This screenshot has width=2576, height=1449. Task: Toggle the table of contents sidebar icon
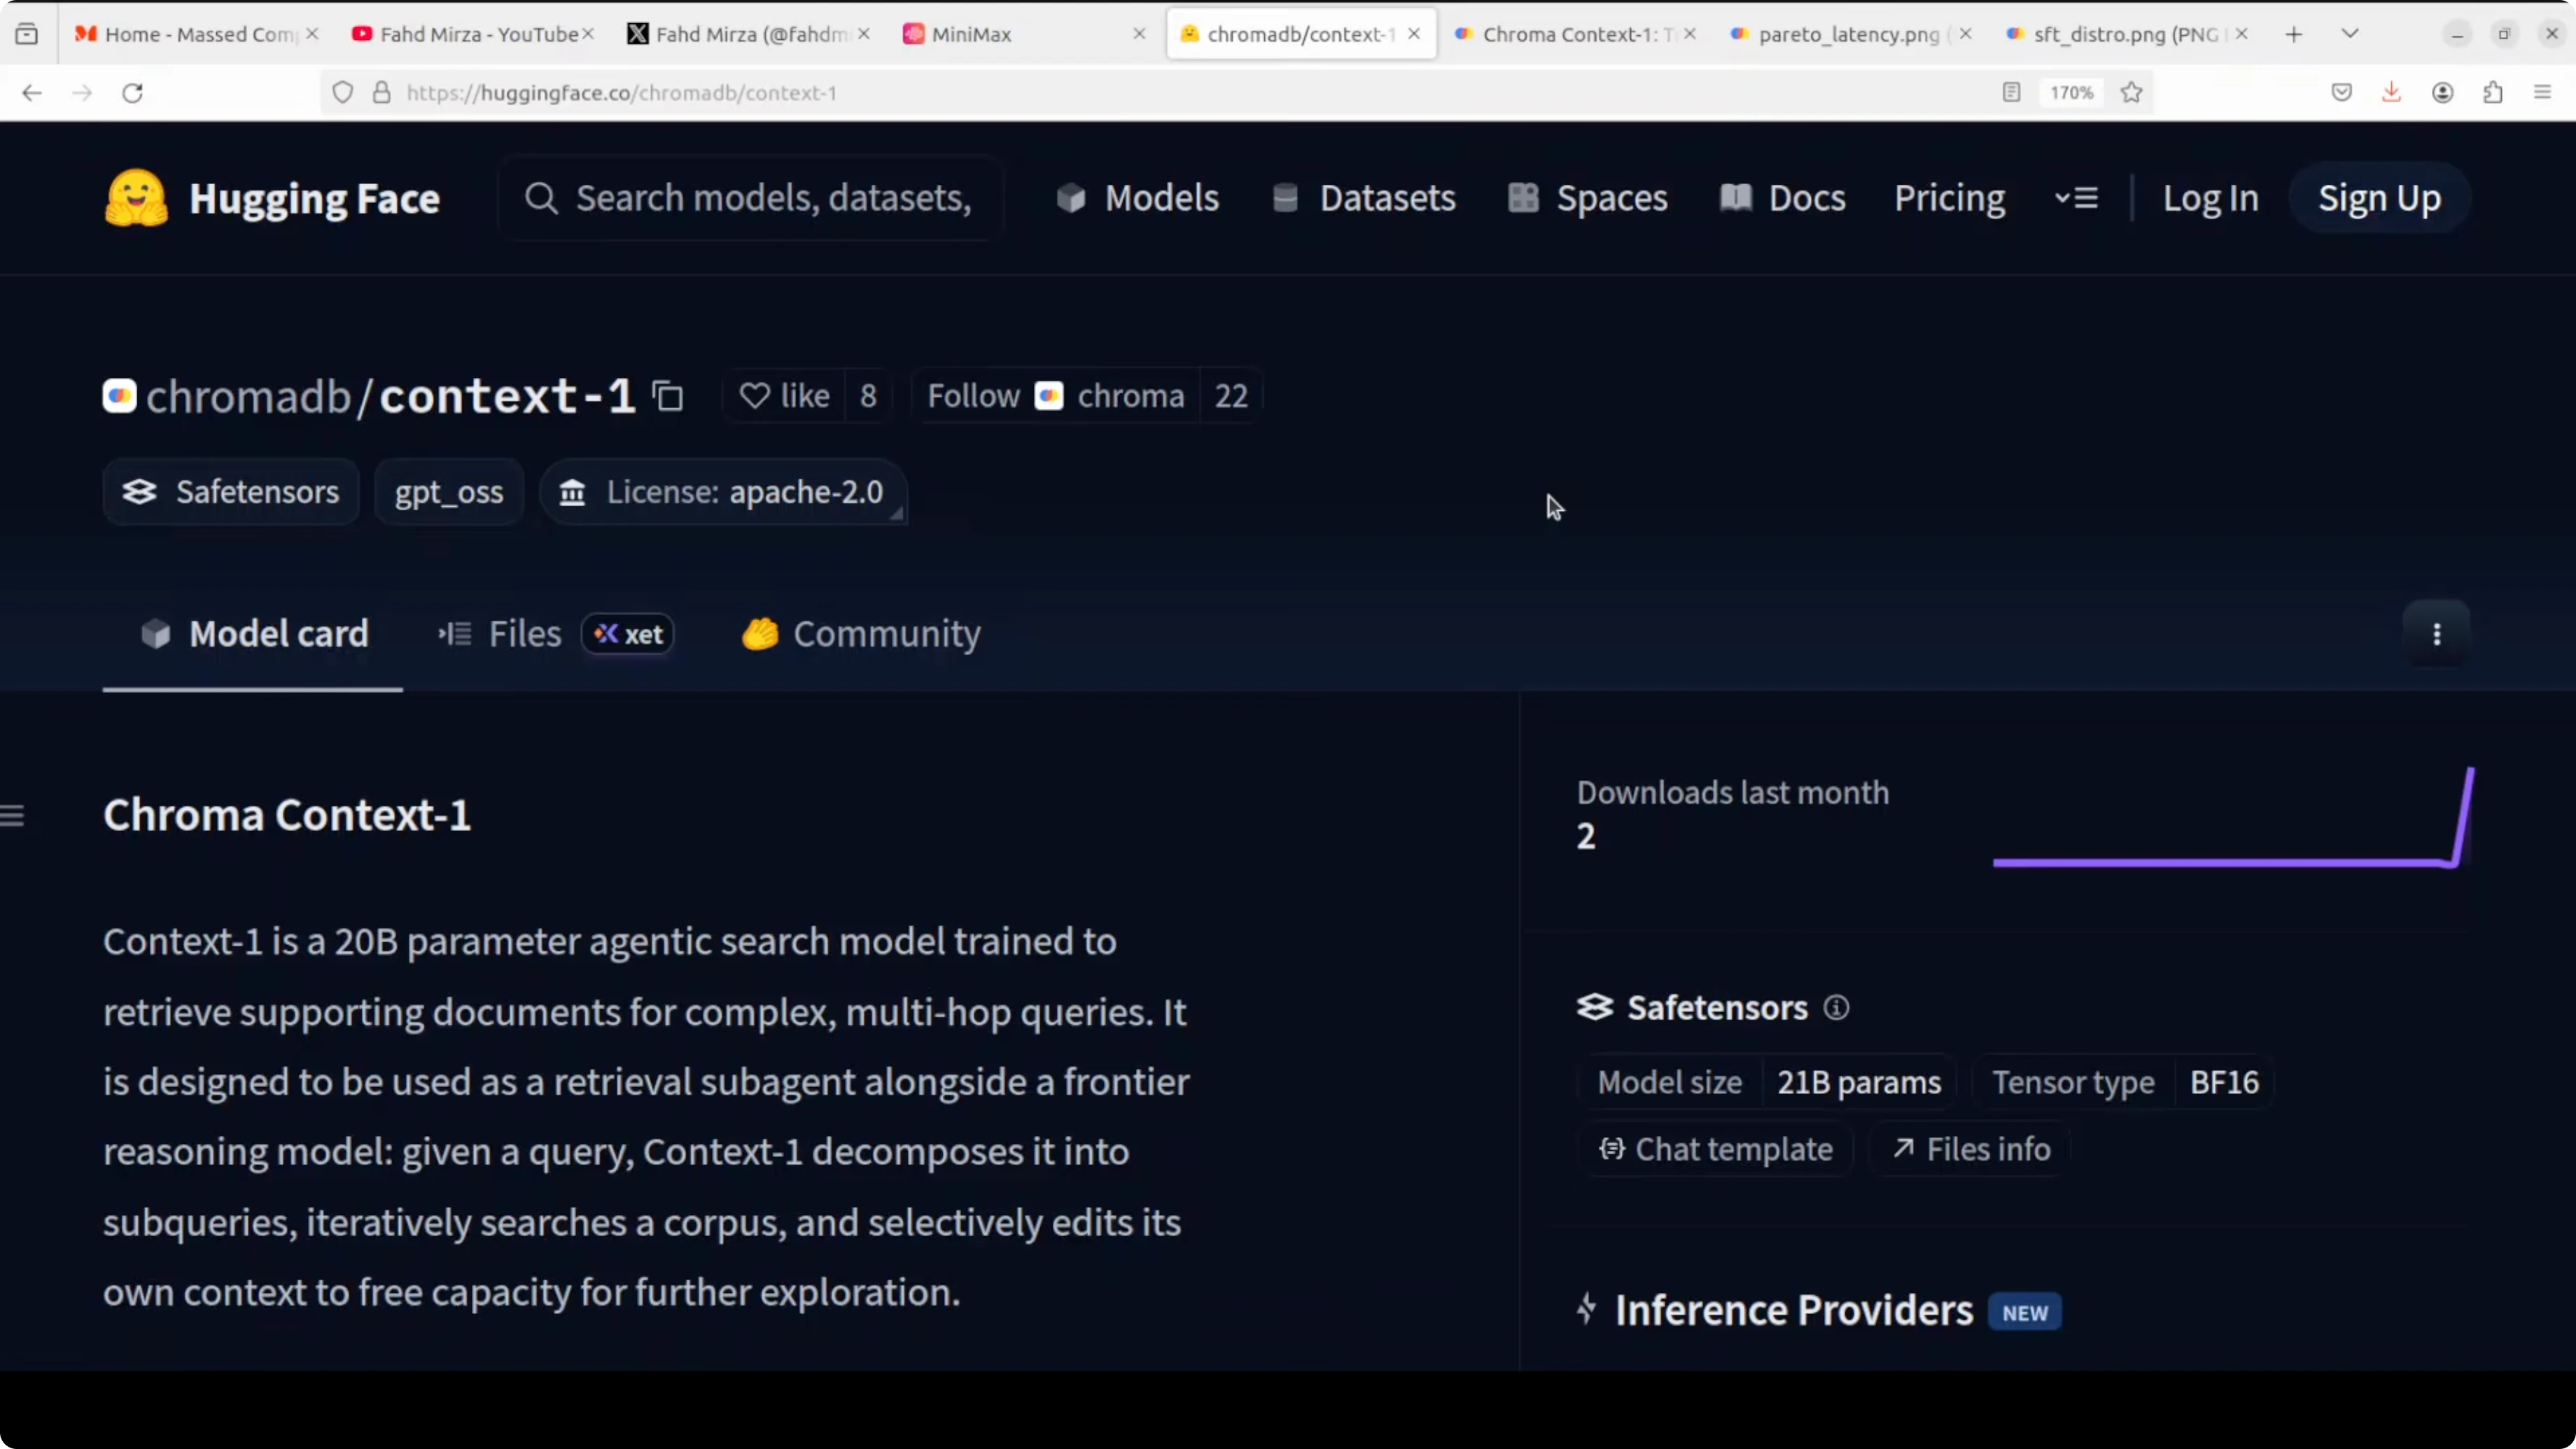click(x=13, y=815)
